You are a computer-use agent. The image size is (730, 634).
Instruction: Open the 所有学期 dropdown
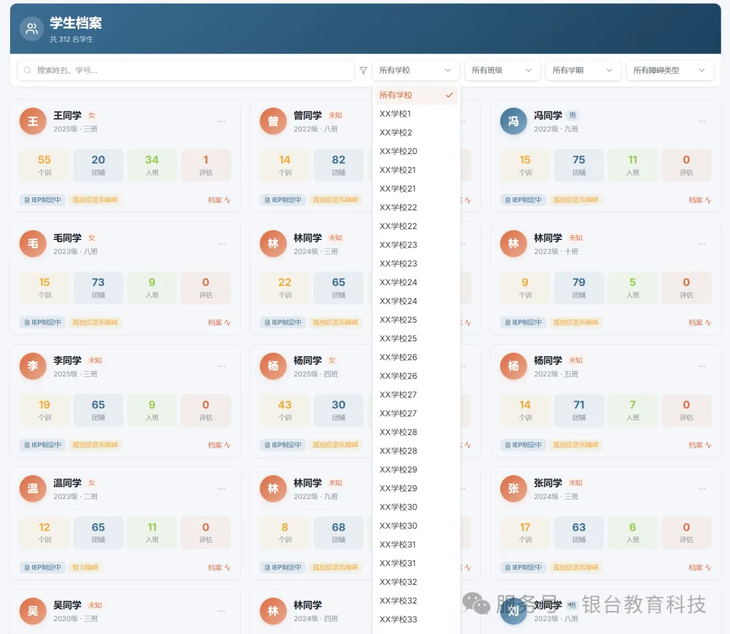(x=583, y=70)
